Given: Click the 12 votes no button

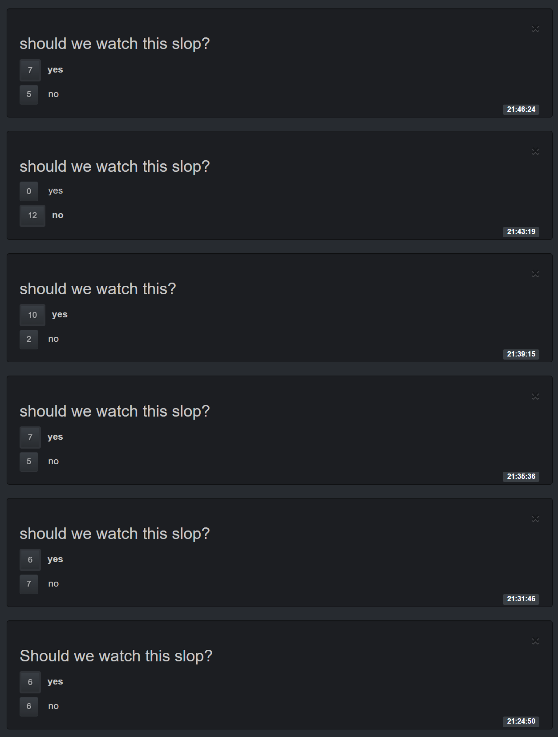Looking at the screenshot, I should (32, 215).
